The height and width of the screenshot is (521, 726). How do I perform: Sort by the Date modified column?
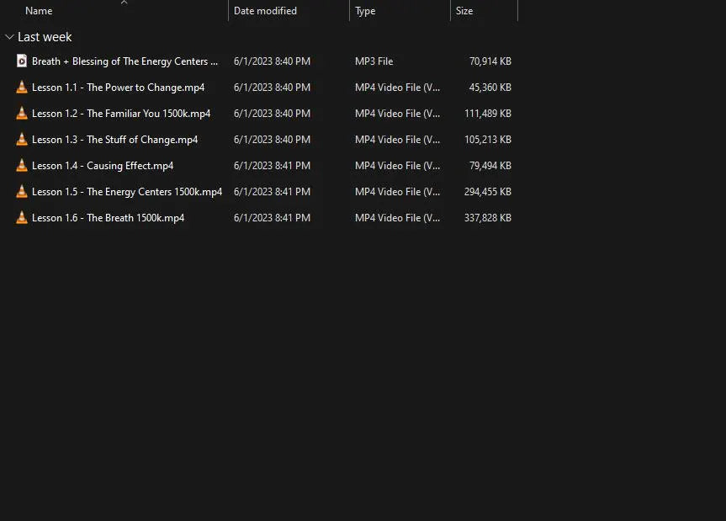(x=265, y=11)
